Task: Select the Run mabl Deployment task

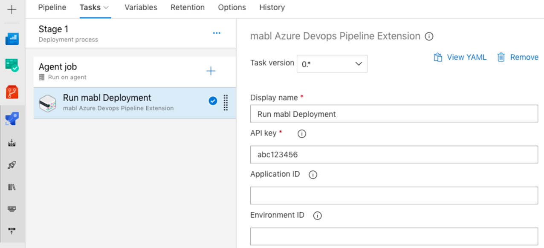Action: 135,103
